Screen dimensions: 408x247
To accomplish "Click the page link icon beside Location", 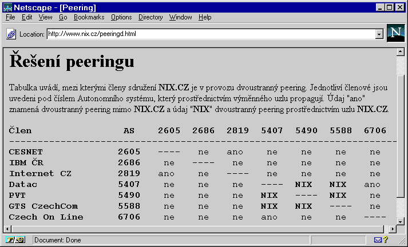I will [x=11, y=34].
